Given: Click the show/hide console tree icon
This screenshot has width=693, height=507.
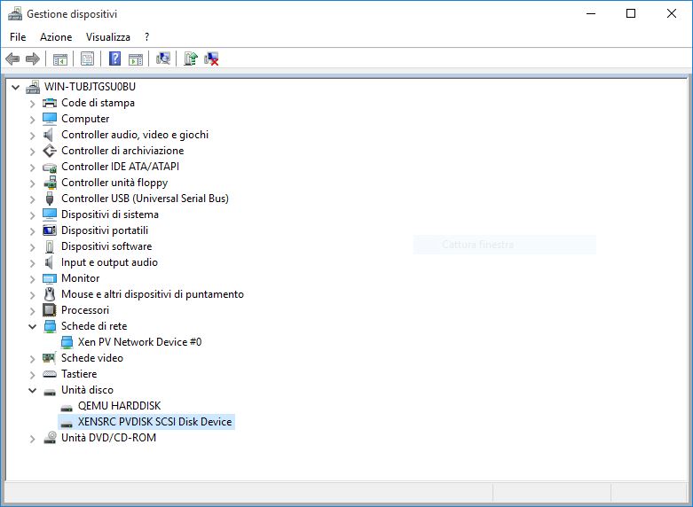Looking at the screenshot, I should pos(60,59).
